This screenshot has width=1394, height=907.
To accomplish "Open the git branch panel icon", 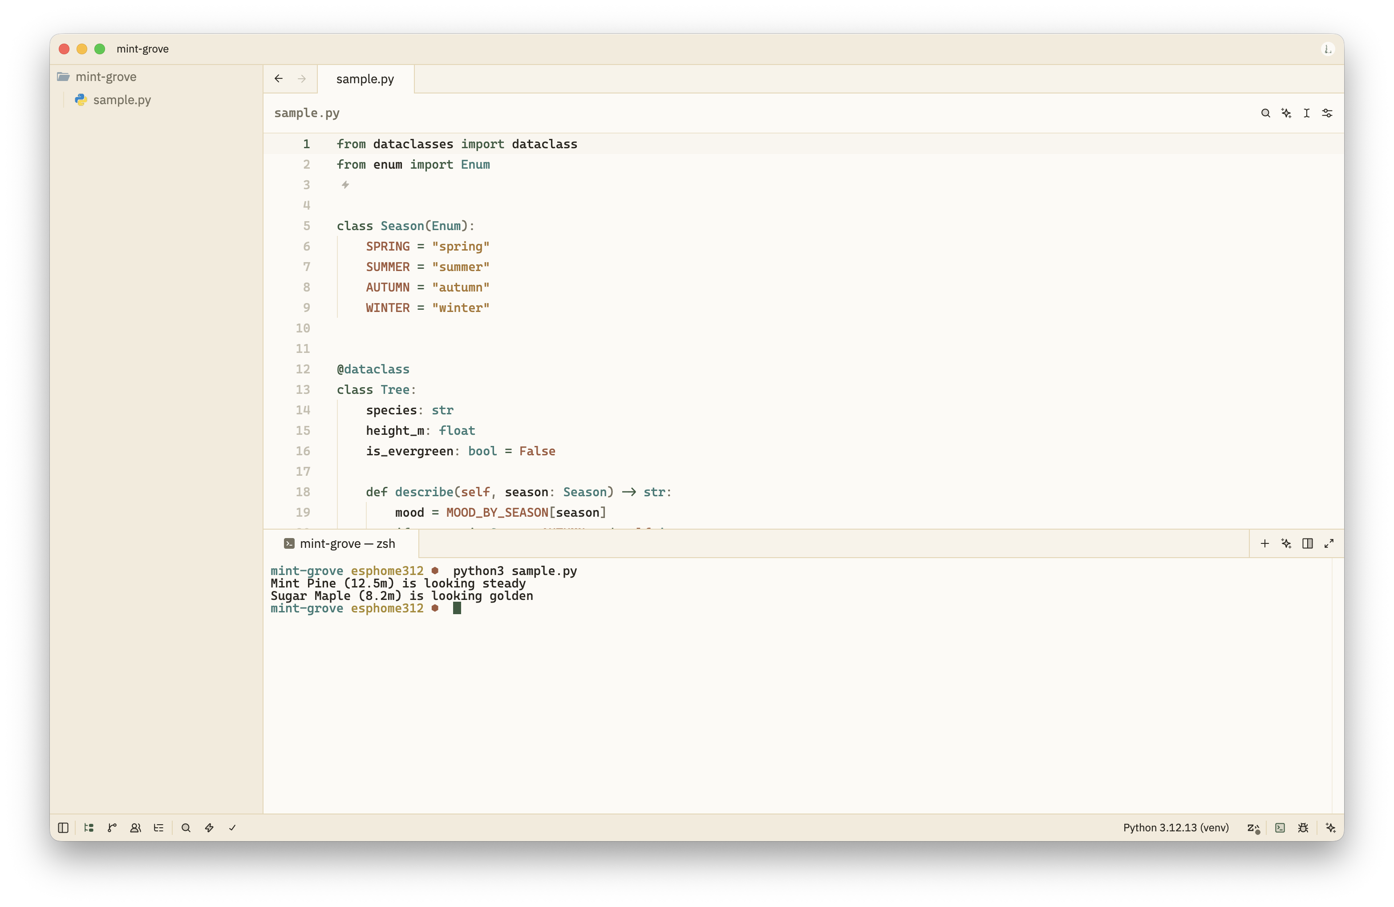I will [x=113, y=827].
